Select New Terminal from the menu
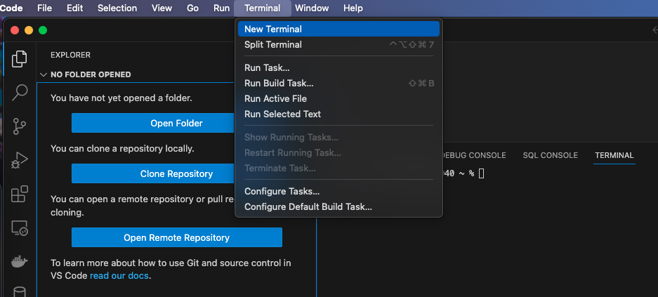This screenshot has width=658, height=297. tap(273, 29)
